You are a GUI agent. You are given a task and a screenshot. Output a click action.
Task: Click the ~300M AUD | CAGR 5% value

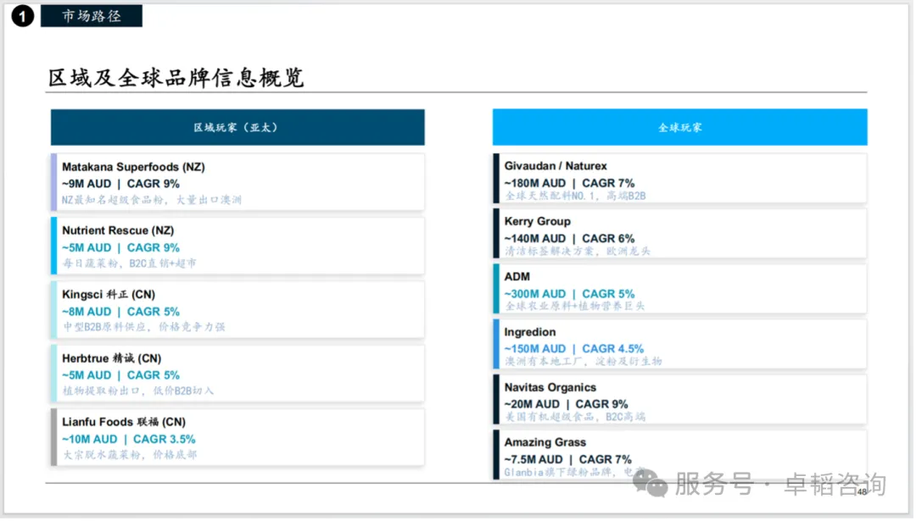point(570,293)
